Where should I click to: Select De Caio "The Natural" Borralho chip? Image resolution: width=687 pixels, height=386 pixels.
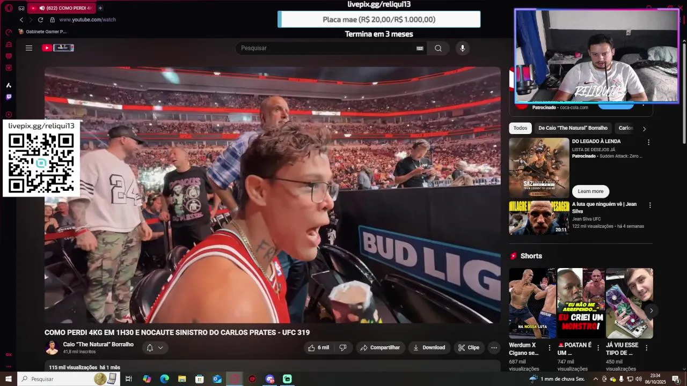pos(573,128)
